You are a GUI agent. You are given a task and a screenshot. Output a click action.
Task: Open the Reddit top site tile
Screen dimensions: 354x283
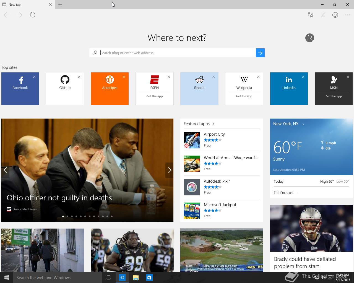click(199, 89)
